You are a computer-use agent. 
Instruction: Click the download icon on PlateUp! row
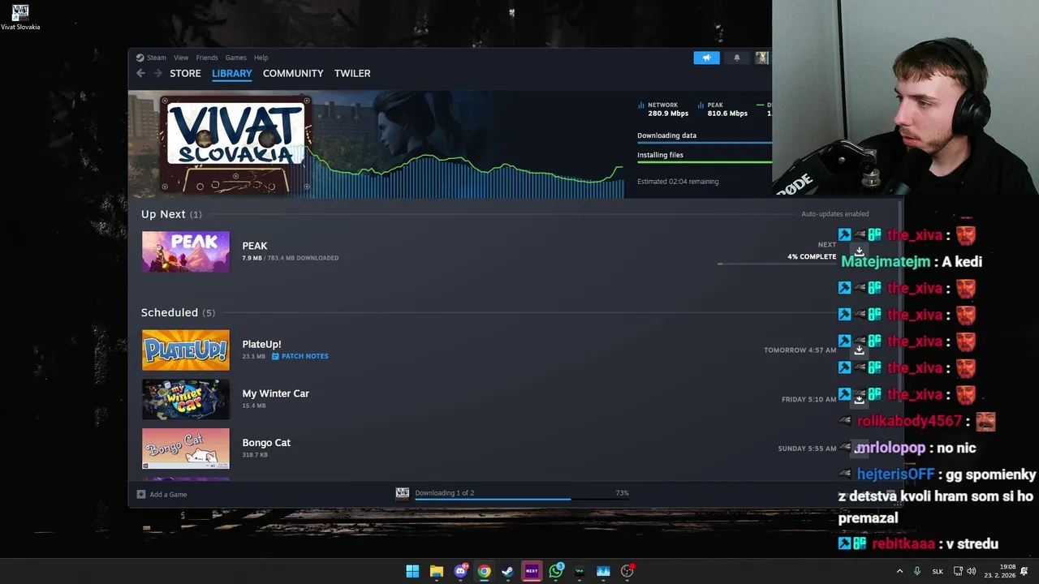pyautogui.click(x=859, y=350)
